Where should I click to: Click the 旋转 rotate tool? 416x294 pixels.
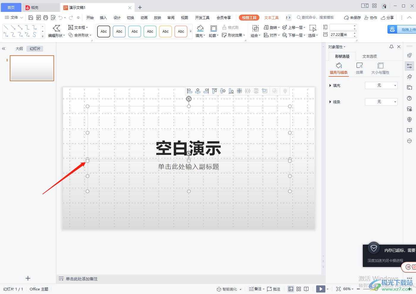tap(272, 27)
